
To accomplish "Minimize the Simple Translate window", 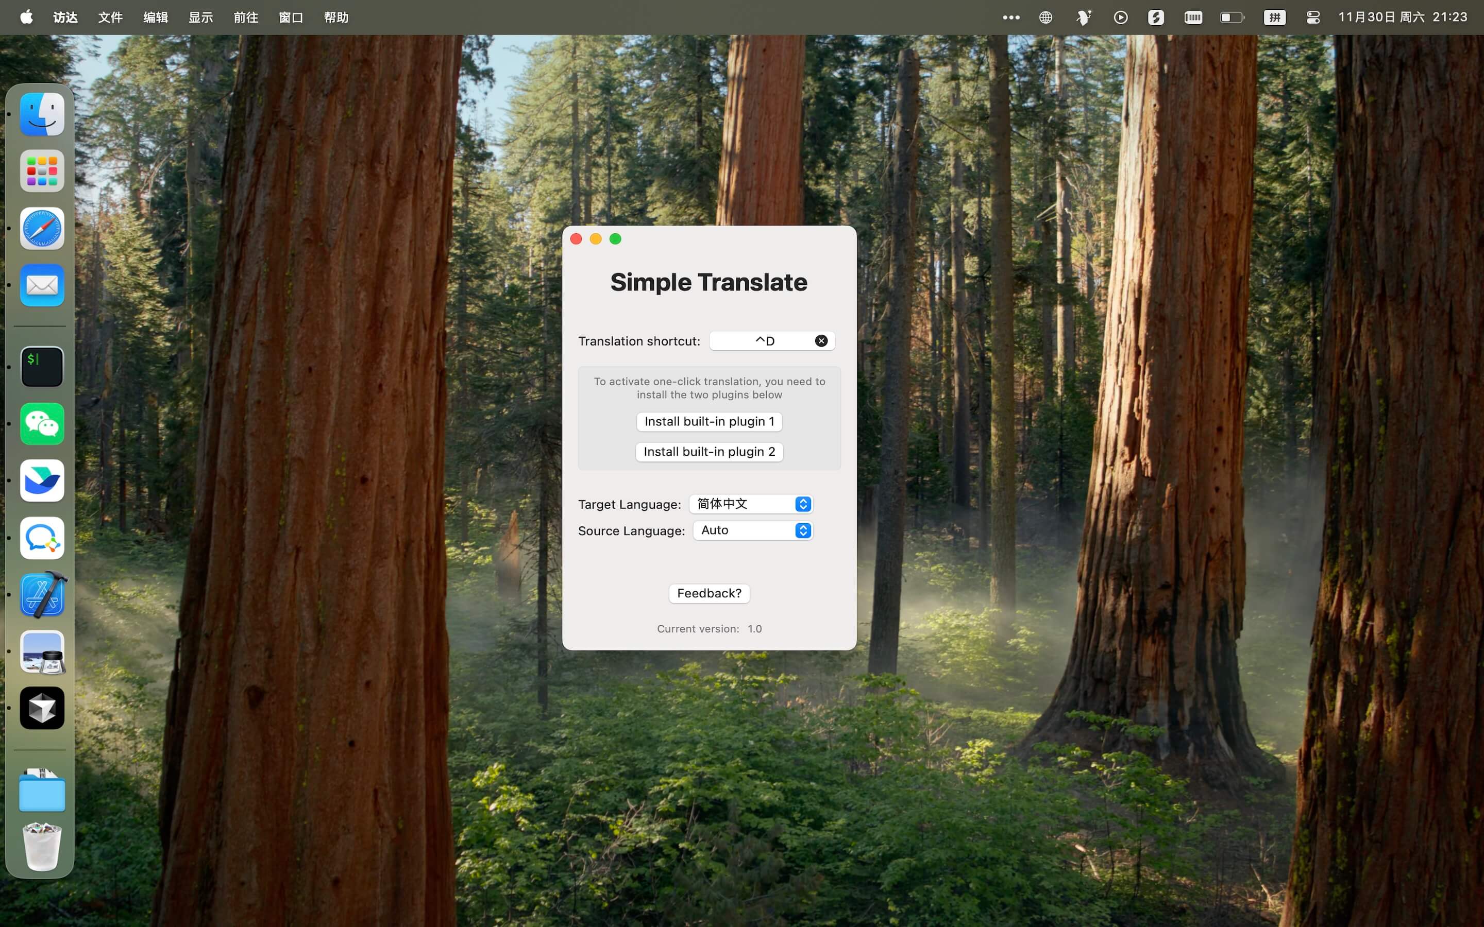I will point(596,239).
